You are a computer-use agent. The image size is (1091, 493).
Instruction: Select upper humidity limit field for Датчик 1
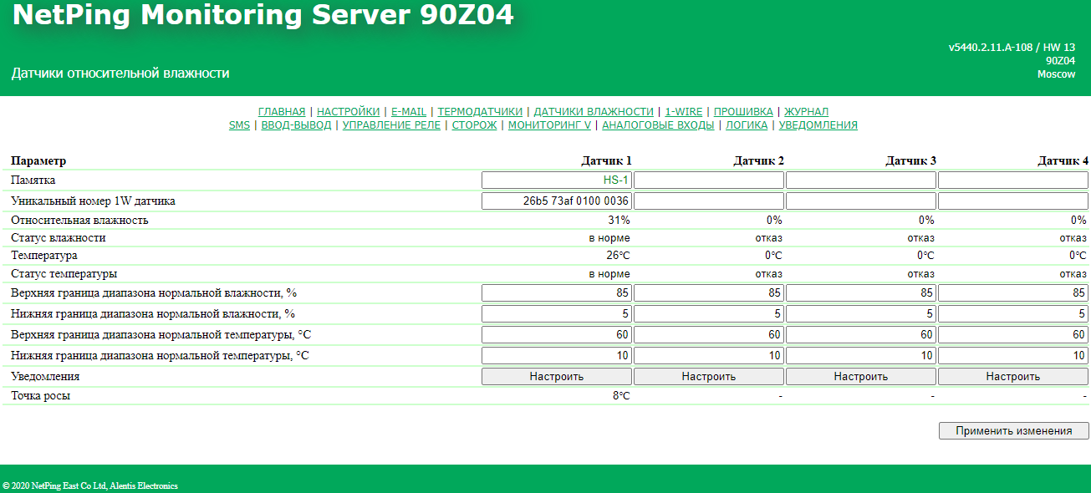coord(557,293)
